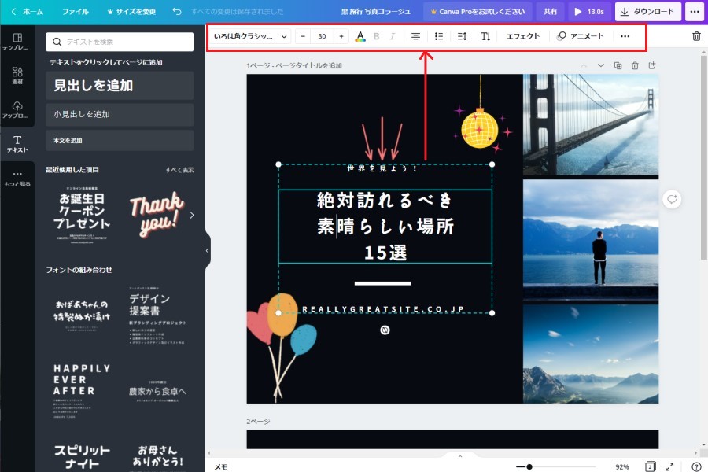Click the text color icon
This screenshot has height=472, width=708.
click(x=360, y=36)
